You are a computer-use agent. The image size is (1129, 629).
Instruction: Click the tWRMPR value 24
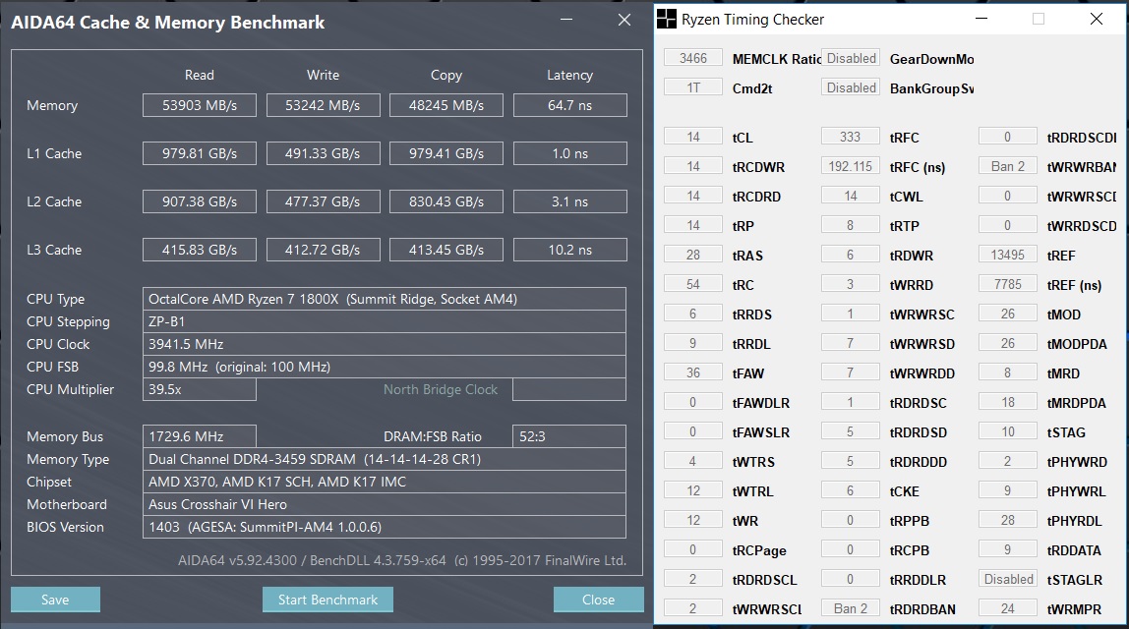(1008, 608)
